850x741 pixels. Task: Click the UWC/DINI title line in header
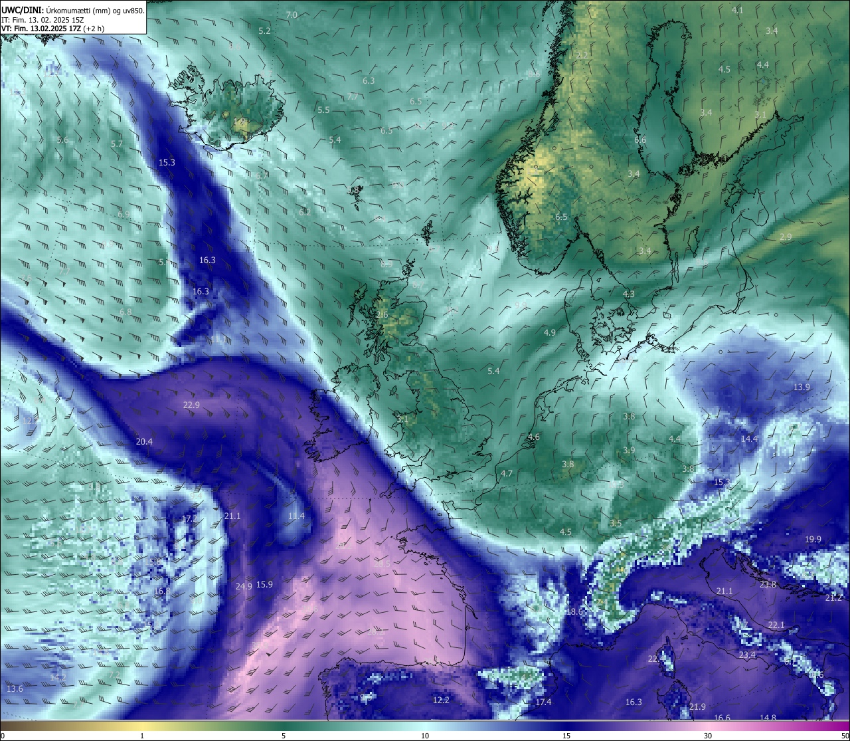[72, 10]
